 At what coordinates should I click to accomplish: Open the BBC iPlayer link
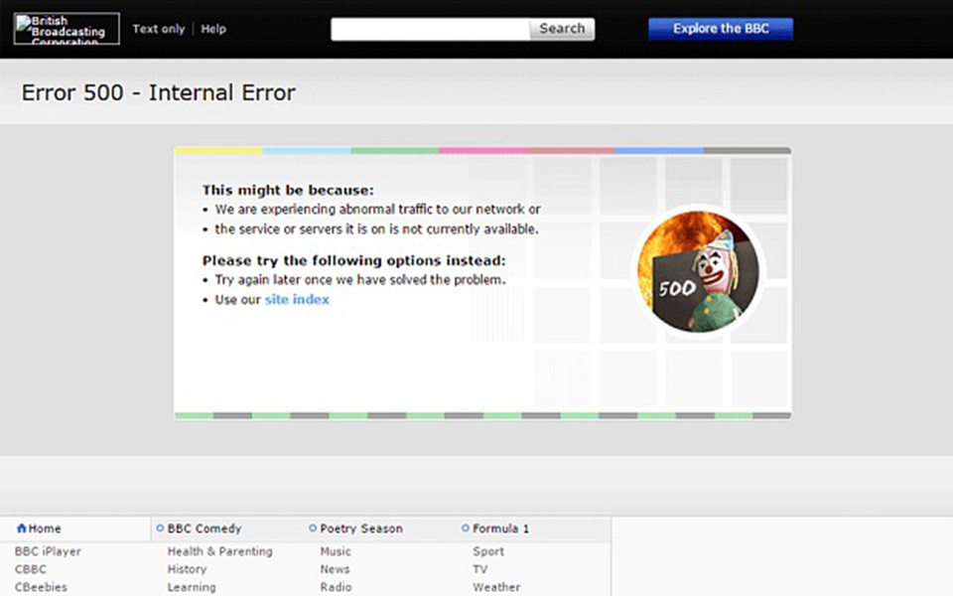(x=48, y=551)
